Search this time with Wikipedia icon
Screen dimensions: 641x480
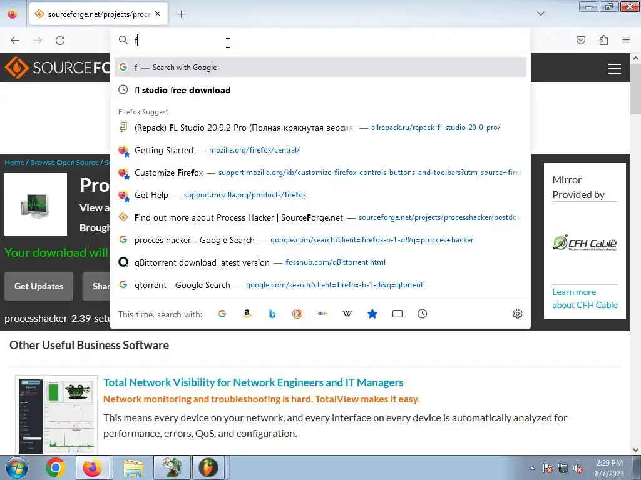click(x=347, y=314)
